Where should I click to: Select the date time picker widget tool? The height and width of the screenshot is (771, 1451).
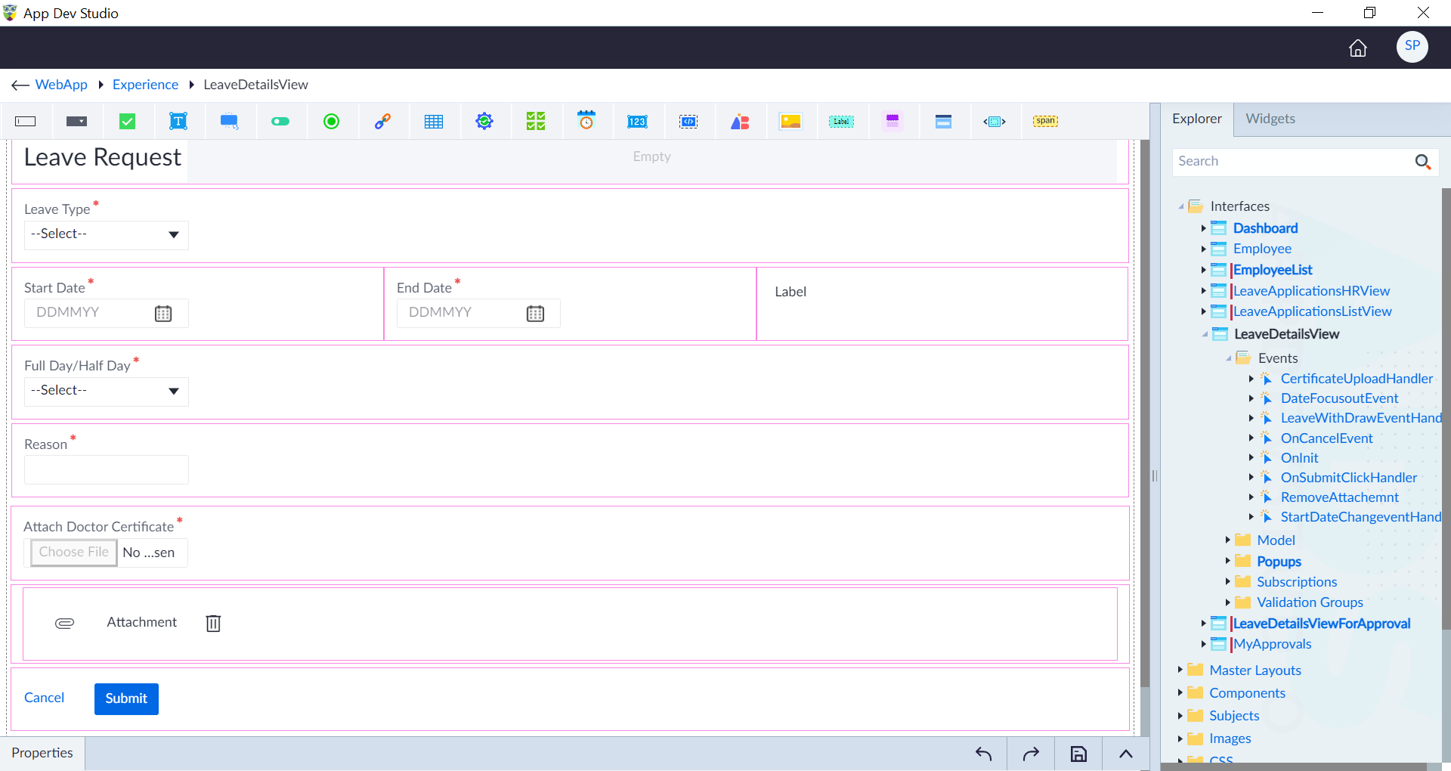pos(586,121)
